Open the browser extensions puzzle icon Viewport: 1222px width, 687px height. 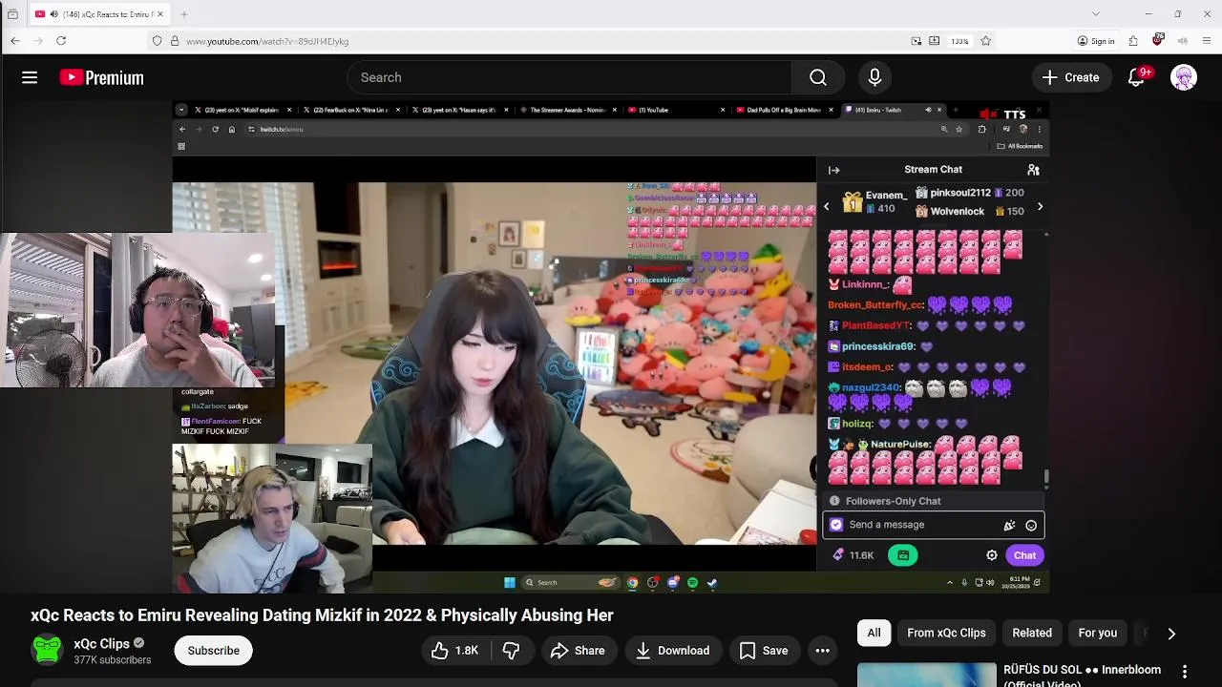1133,41
